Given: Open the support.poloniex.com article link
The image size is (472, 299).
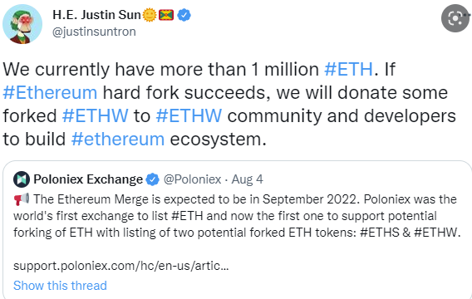Looking at the screenshot, I should pyautogui.click(x=121, y=266).
